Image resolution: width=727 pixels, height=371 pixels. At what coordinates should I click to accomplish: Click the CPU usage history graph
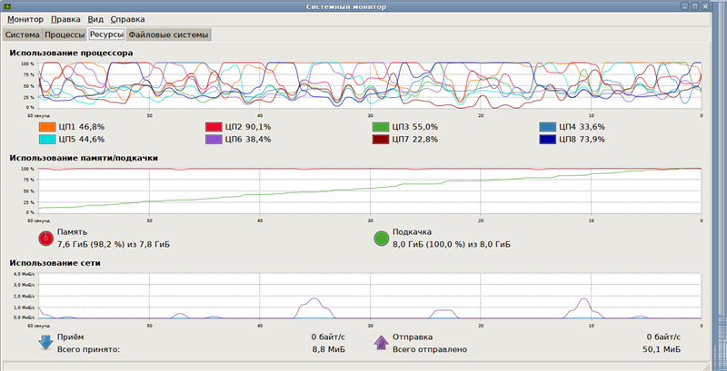point(370,85)
